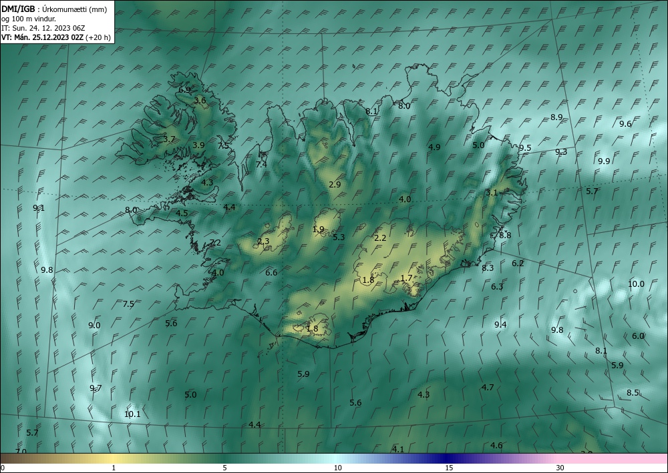
Task: Click the map value "4.5"
Action: (x=182, y=213)
